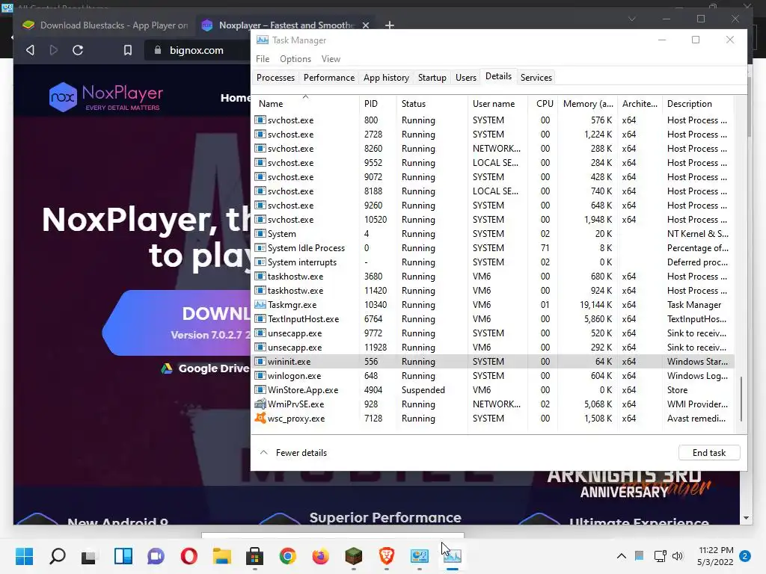This screenshot has height=574, width=766.
Task: Go back in Brave browser
Action: [30, 50]
